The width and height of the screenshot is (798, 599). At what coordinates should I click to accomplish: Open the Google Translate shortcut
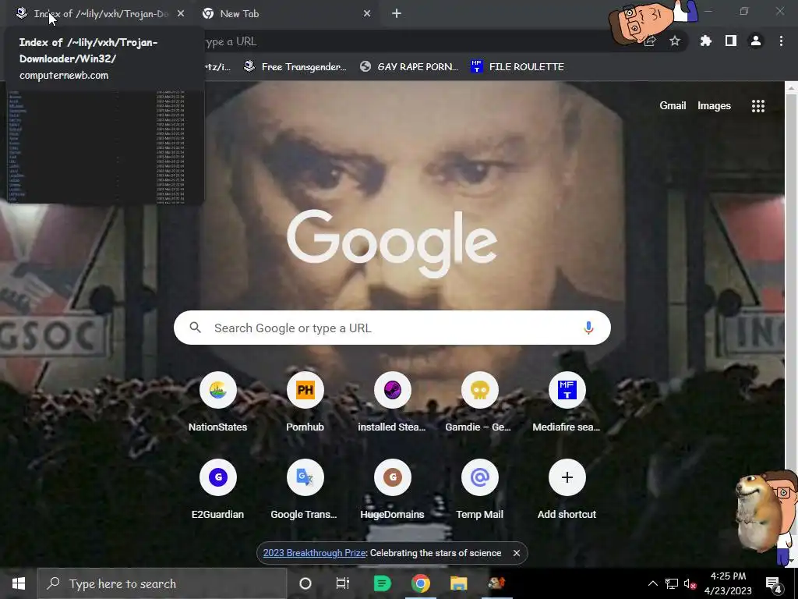click(x=305, y=478)
